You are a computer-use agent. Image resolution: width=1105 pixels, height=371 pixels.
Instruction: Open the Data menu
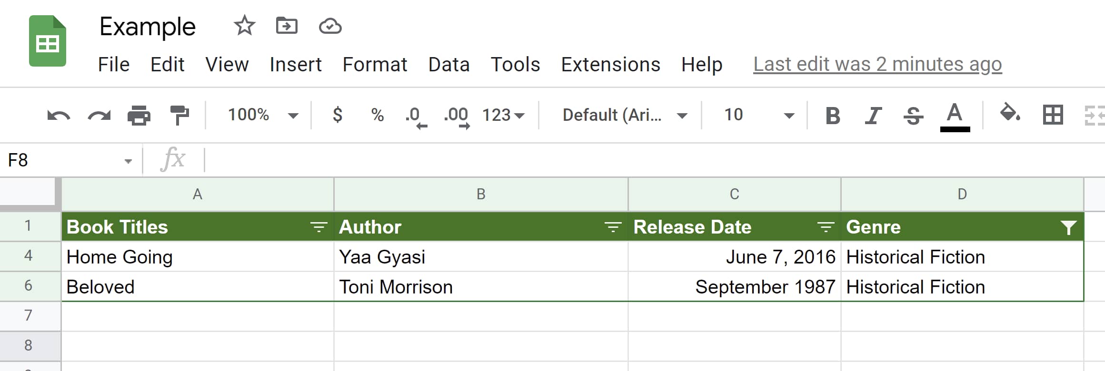[448, 64]
